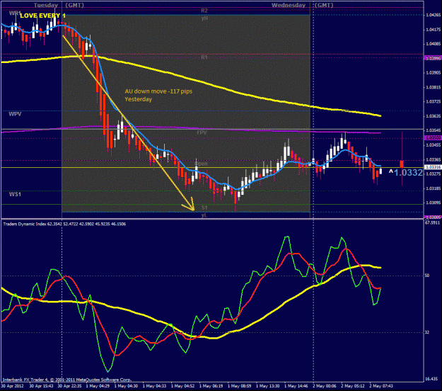Click the indicator level 32 label
The image size is (442, 391).
427,332
